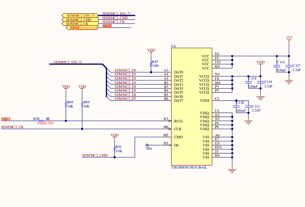Select pin number M5
Screen dimensions: 305x207
coord(166,135)
